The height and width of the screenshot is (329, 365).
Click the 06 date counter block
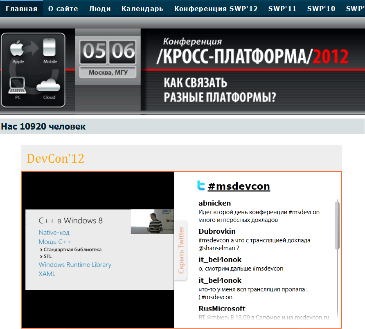click(x=123, y=52)
